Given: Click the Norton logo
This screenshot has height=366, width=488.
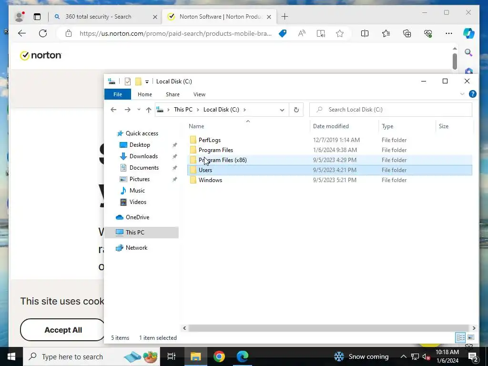Looking at the screenshot, I should click(41, 55).
